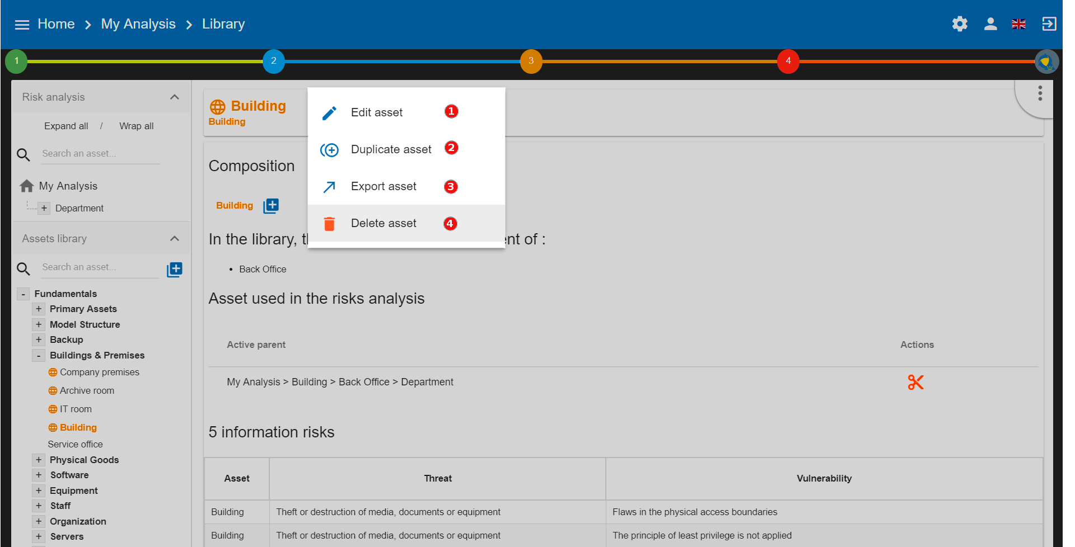Screen dimensions: 1075x547
Task: Select Duplicate asset from the context menu
Action: pos(391,149)
